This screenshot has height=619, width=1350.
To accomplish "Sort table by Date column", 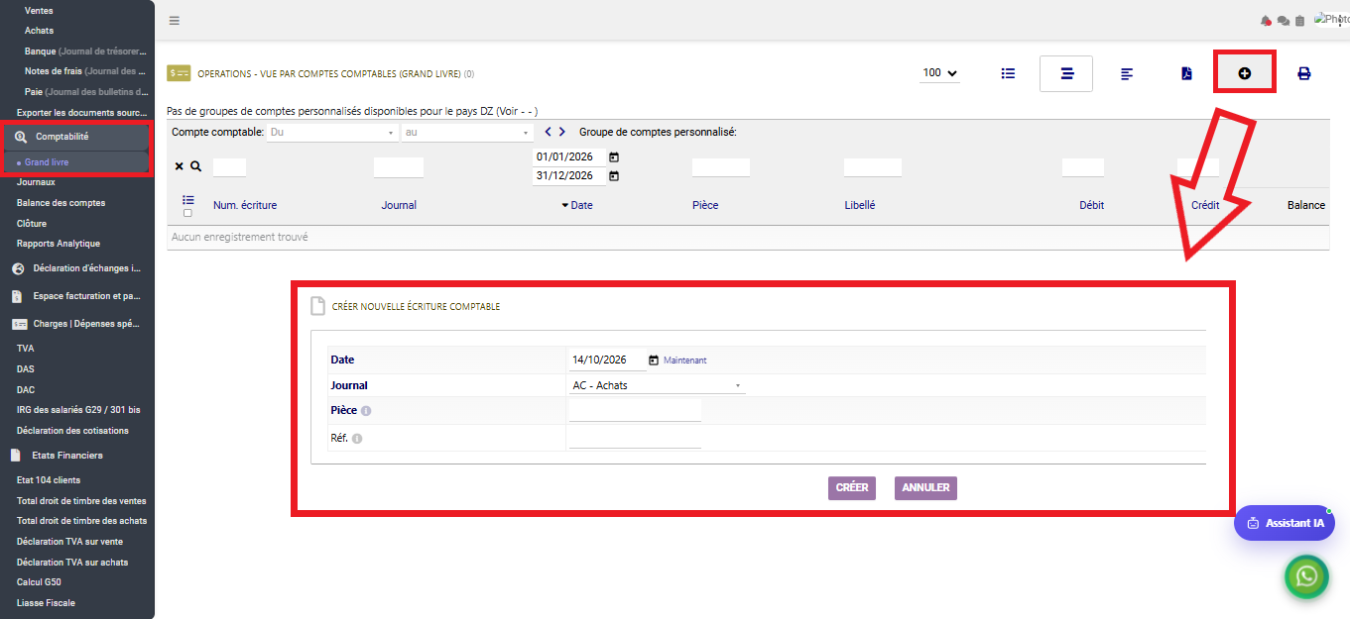I will [x=581, y=205].
